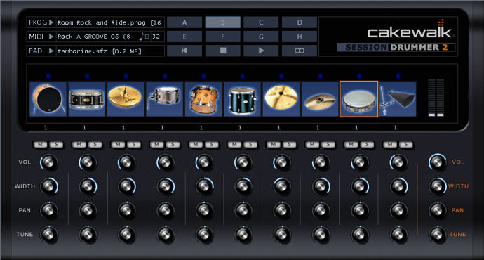
Task: Click the blue indicator above the cowbell pad
Action: [x=398, y=76]
